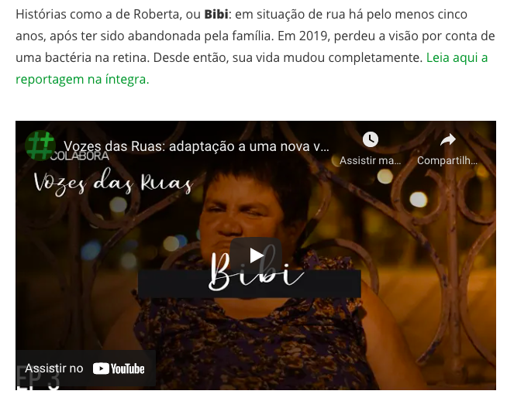
Task: Click the 'COLABORA' watermark text
Action: point(80,156)
